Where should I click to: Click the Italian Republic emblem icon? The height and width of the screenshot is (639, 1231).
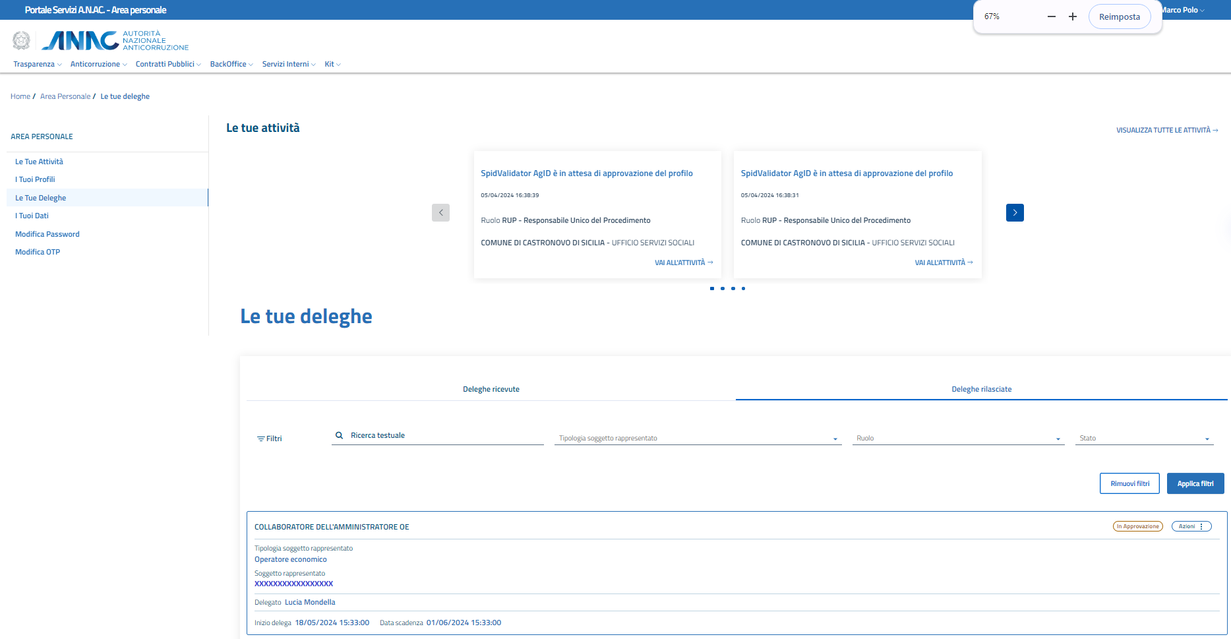tap(22, 41)
